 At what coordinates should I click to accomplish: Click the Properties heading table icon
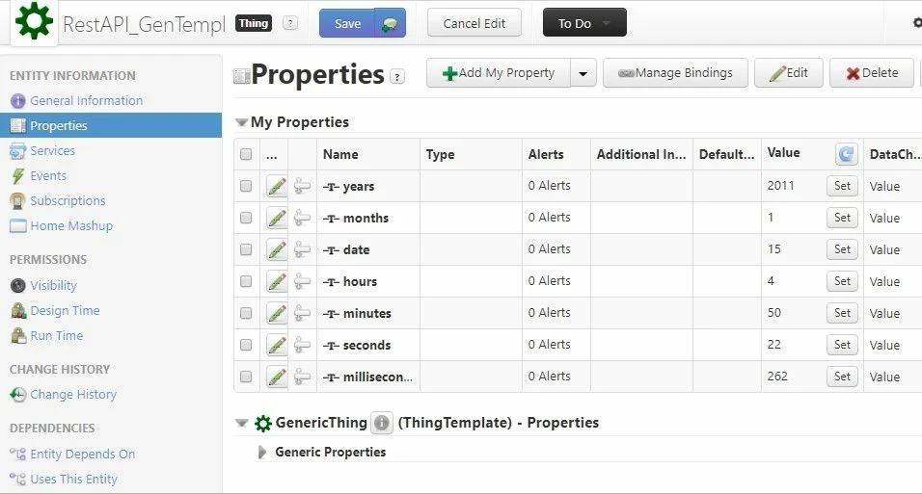[x=242, y=76]
